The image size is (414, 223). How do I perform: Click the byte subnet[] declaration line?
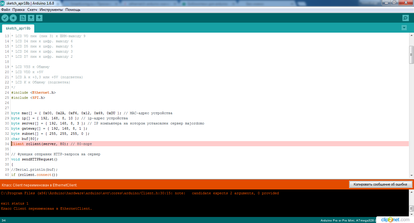(50, 134)
